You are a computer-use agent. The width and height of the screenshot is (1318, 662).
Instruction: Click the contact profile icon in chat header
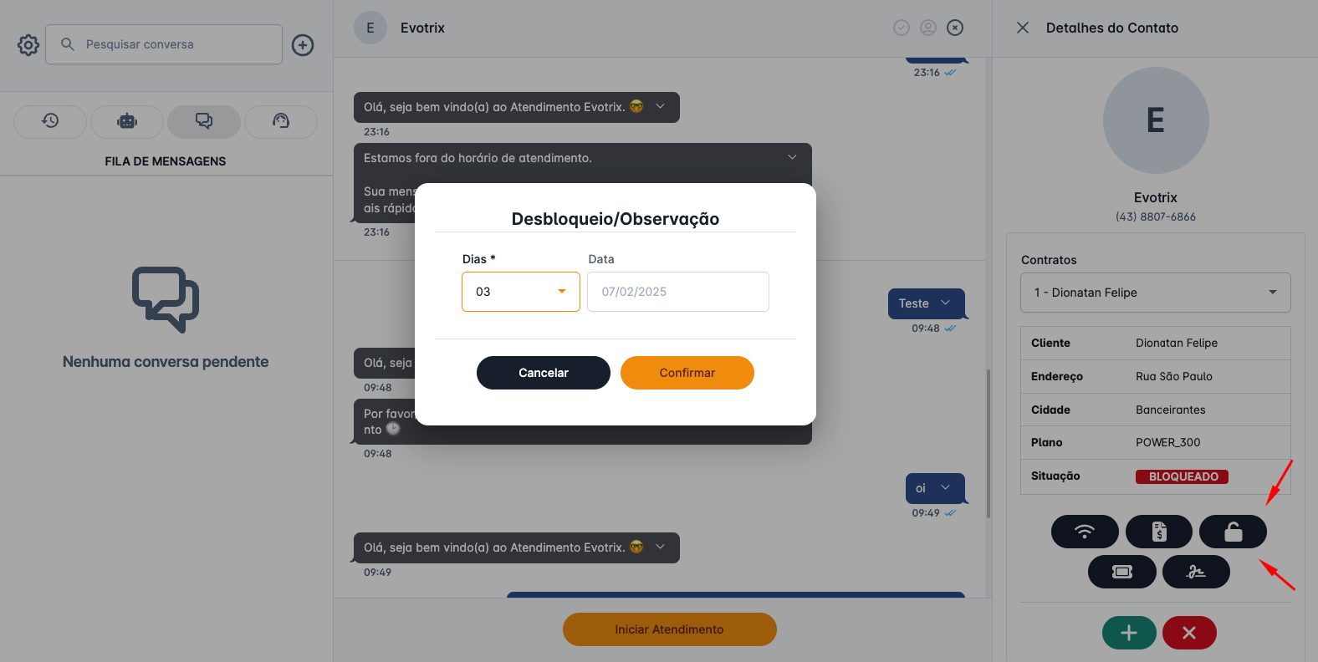(x=928, y=28)
